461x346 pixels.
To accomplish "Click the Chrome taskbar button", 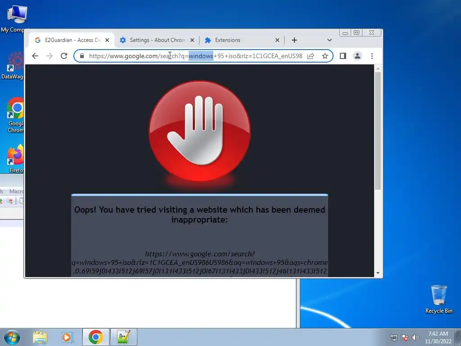I will 95,337.
